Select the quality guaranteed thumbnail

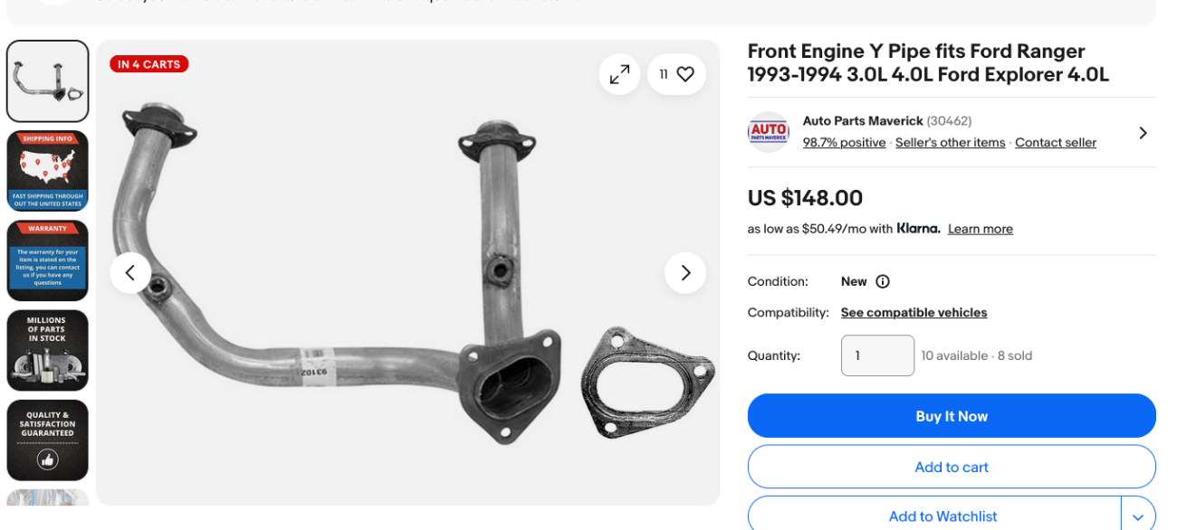(47, 440)
